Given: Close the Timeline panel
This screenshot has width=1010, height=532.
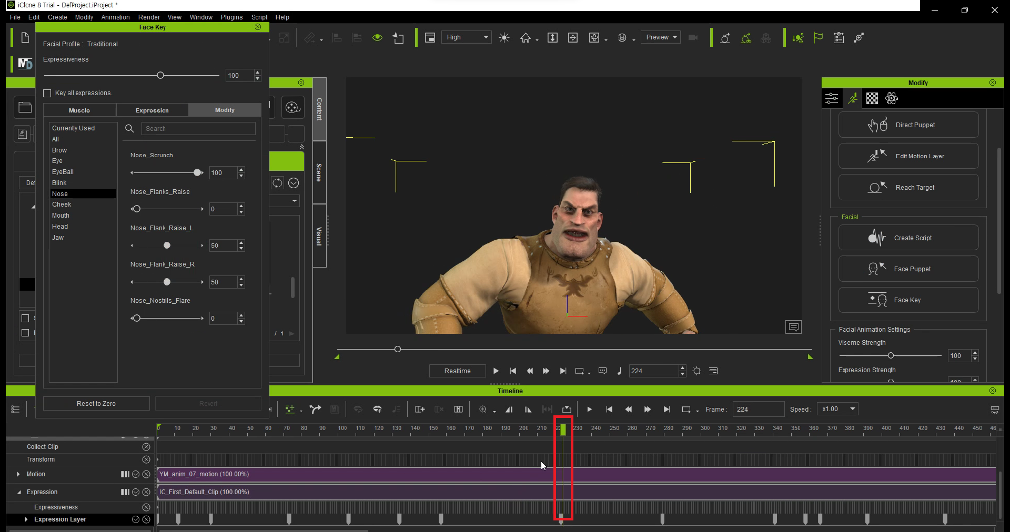Looking at the screenshot, I should 992,391.
